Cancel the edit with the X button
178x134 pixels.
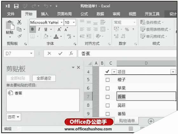(49, 53)
